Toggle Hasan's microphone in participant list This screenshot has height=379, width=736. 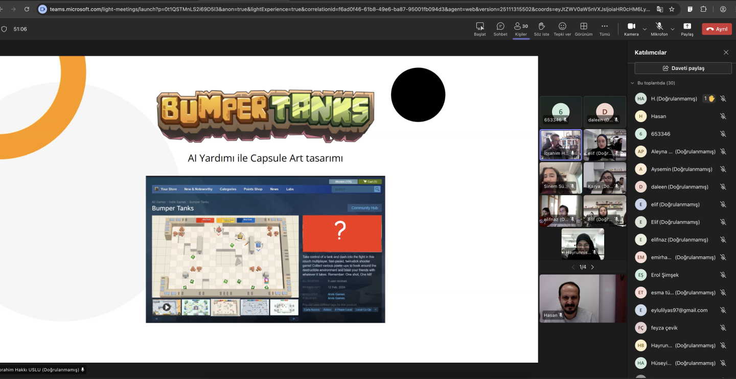(723, 116)
